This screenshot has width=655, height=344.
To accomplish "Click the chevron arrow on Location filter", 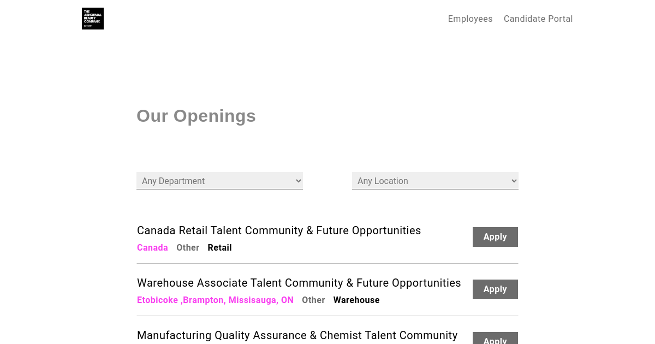I will tap(514, 181).
